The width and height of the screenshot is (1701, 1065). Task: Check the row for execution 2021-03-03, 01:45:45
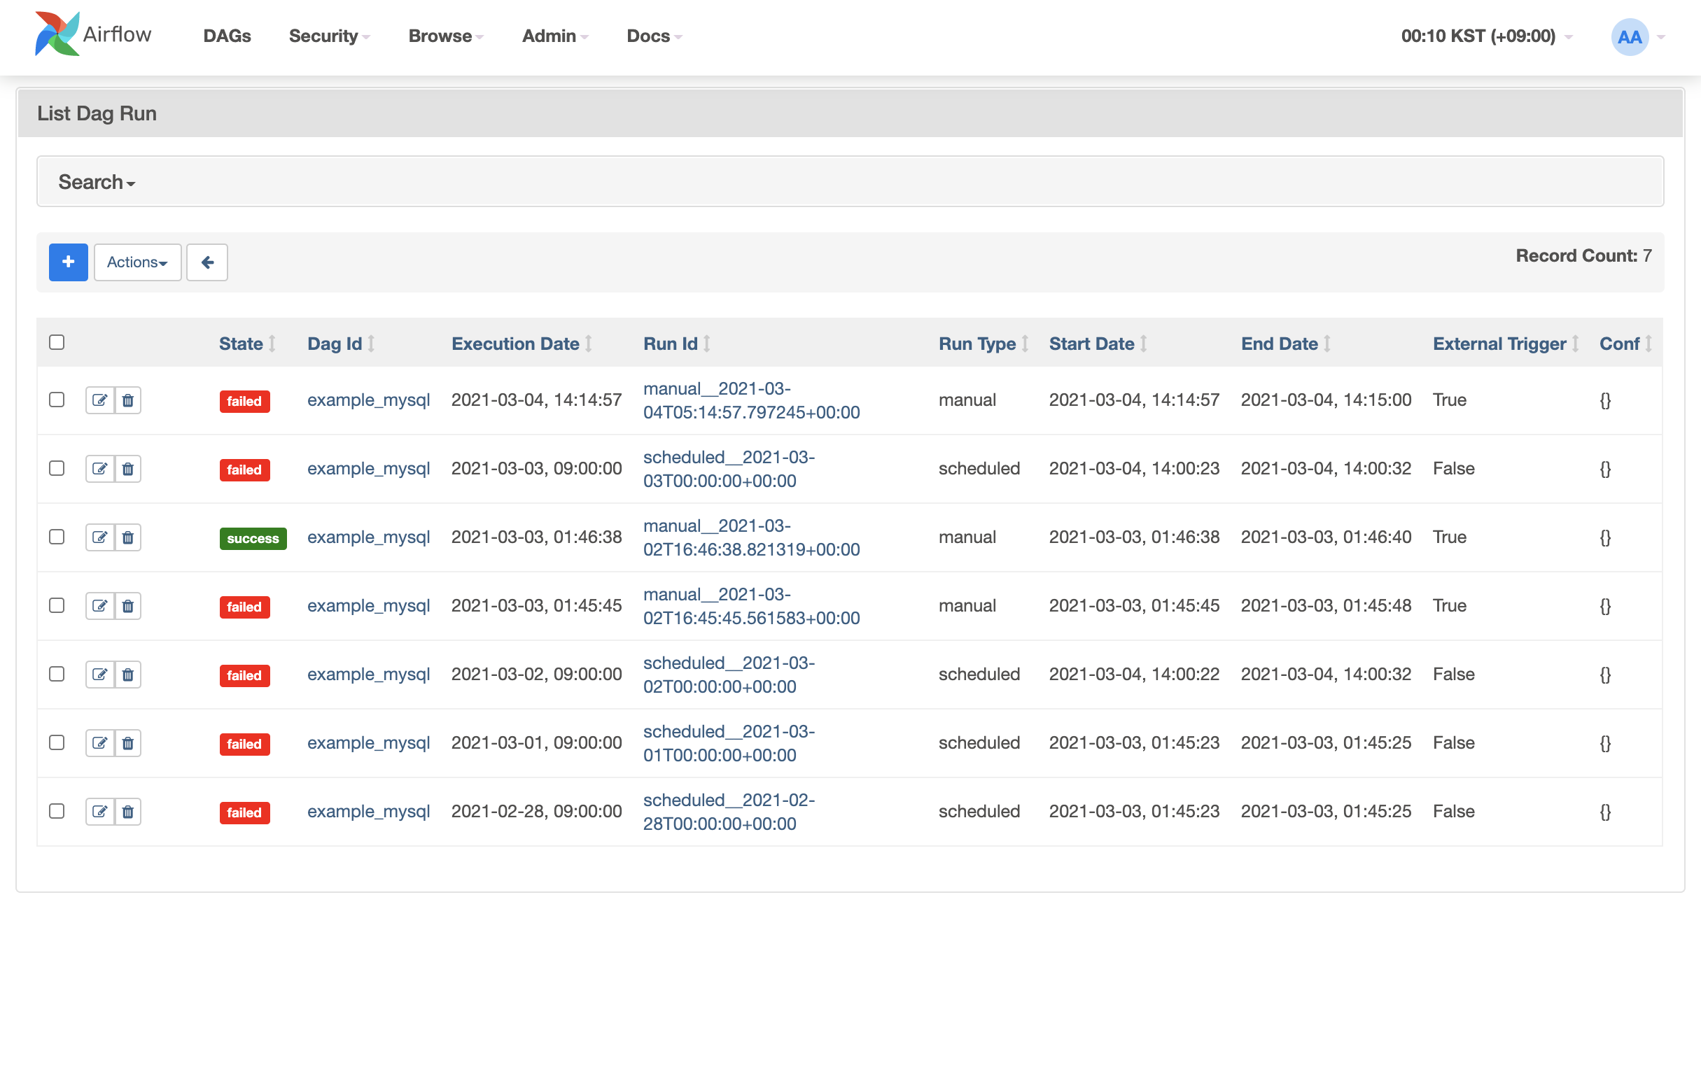(57, 606)
